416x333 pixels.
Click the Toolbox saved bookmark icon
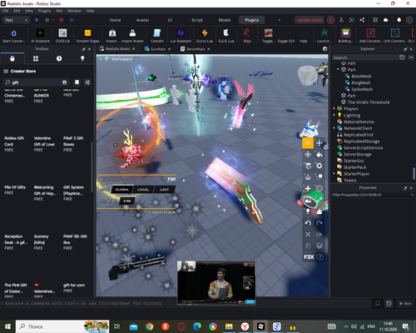(x=77, y=82)
